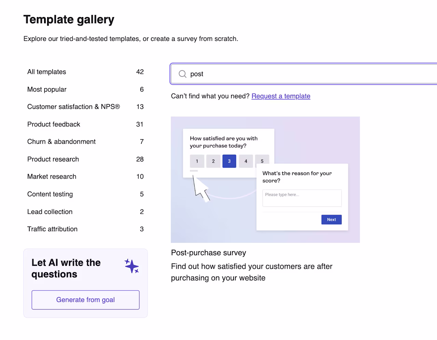Show Product research templates

tap(85, 159)
